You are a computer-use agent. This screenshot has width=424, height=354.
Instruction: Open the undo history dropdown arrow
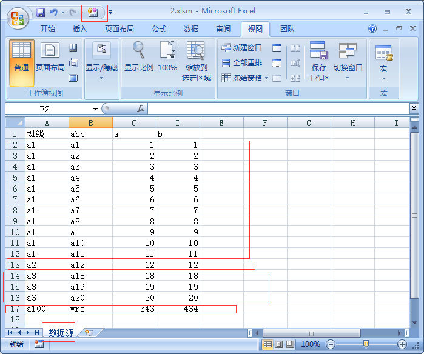click(62, 13)
